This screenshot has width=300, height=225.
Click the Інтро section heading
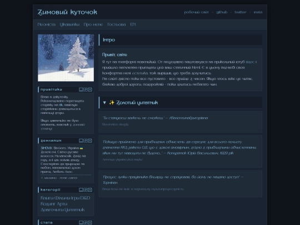click(x=109, y=40)
